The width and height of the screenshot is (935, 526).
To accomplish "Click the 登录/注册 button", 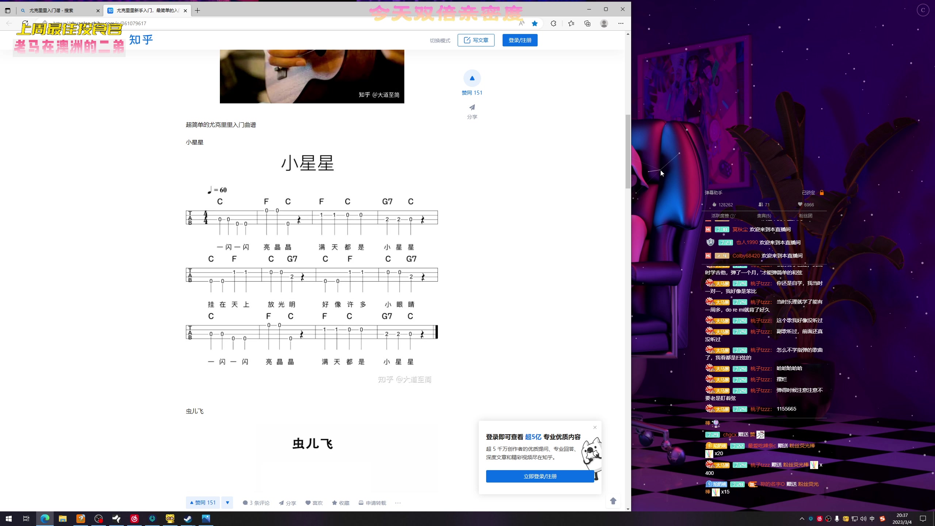I will [x=519, y=40].
